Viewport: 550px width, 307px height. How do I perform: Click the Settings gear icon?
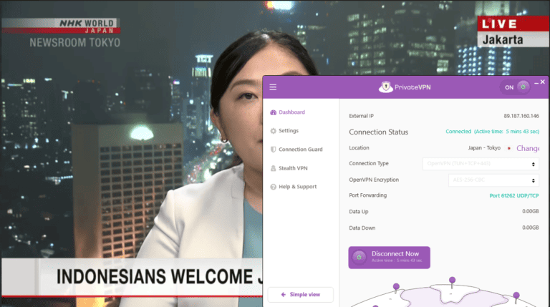pos(274,131)
